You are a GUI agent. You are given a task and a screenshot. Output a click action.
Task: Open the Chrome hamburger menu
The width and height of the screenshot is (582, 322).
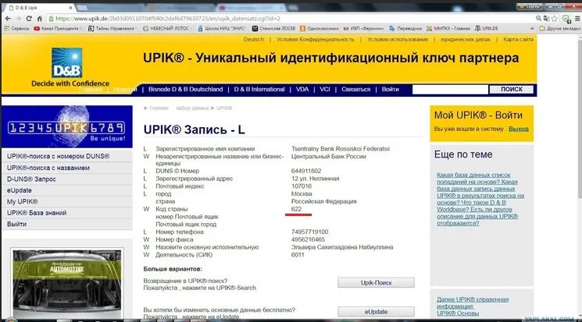[x=577, y=19]
